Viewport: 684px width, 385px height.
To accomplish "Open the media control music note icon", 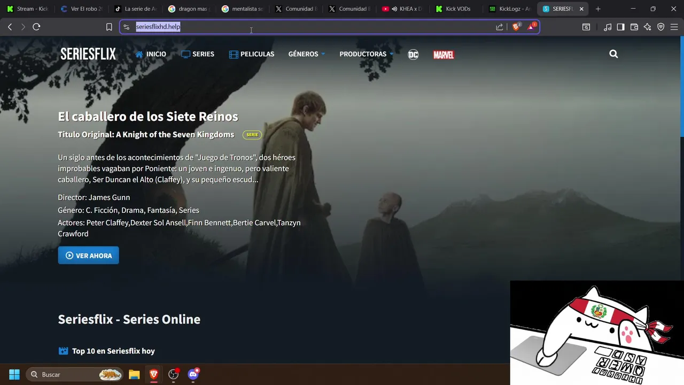I will pyautogui.click(x=608, y=27).
